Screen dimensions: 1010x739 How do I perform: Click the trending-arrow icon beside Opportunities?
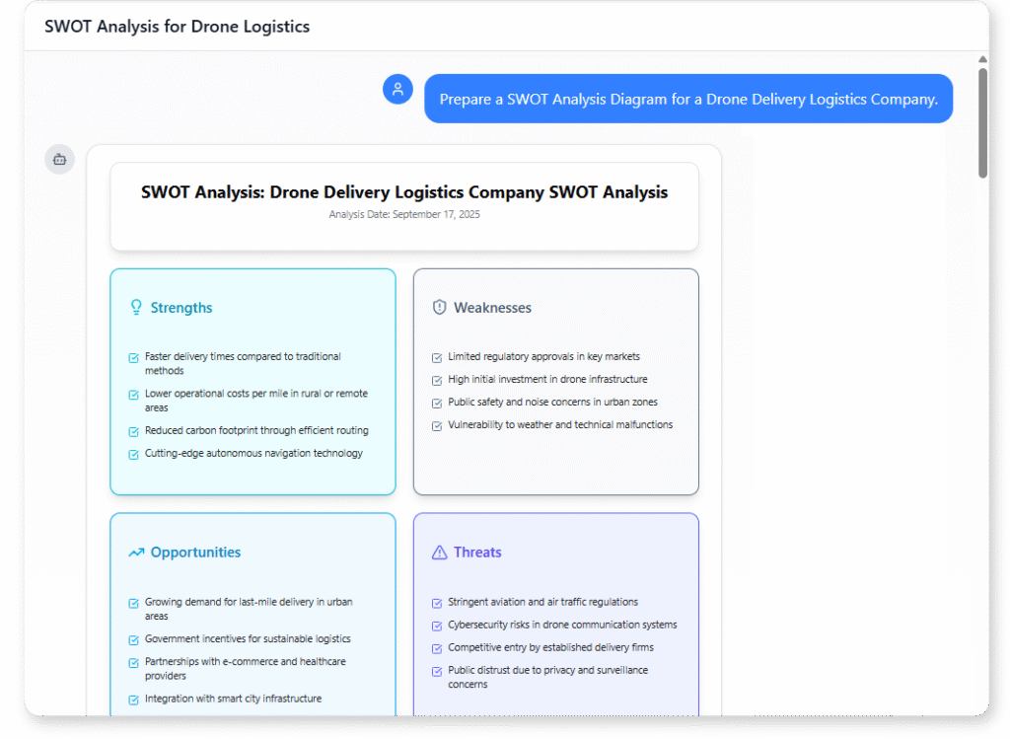point(135,552)
